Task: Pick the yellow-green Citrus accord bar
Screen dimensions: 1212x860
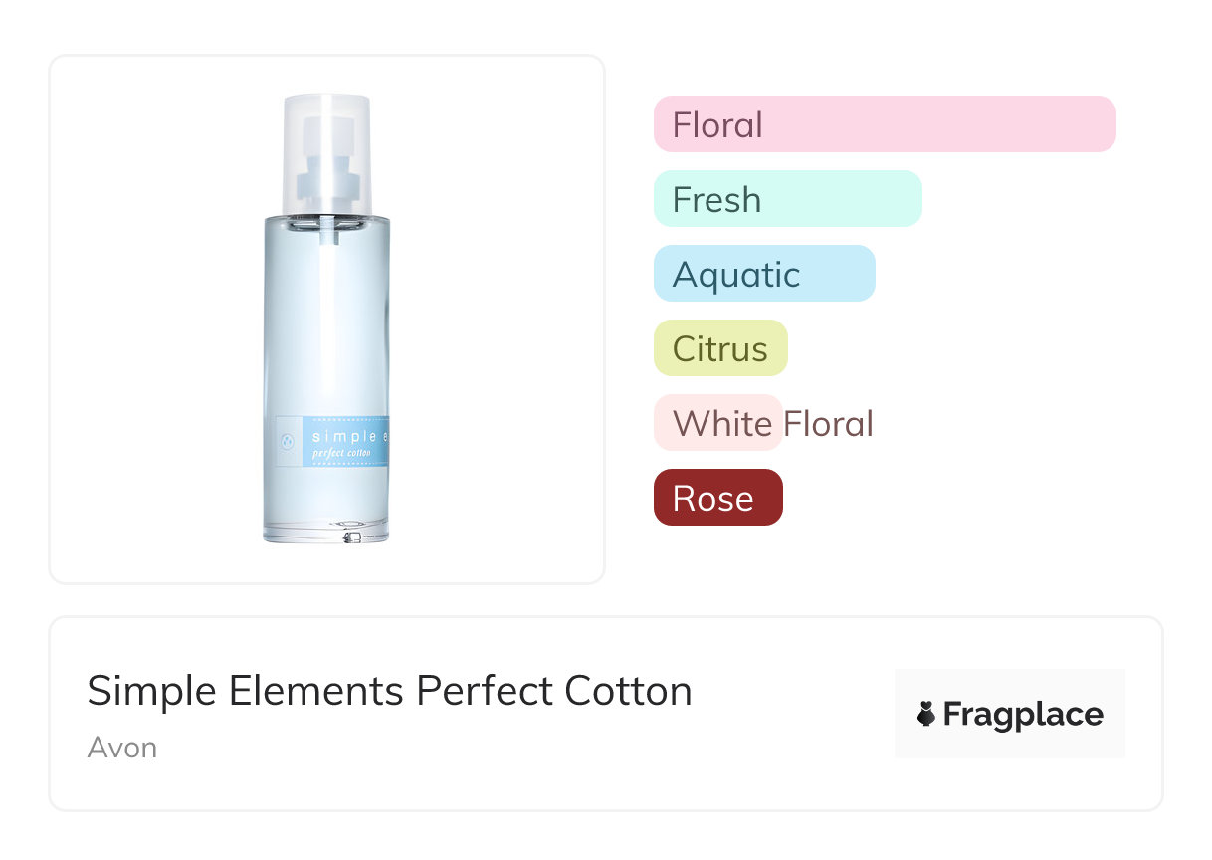Action: coord(720,348)
